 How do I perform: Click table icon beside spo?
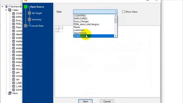pos(13,80)
